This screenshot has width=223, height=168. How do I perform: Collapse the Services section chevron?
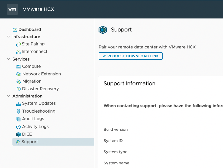[x=8, y=59]
